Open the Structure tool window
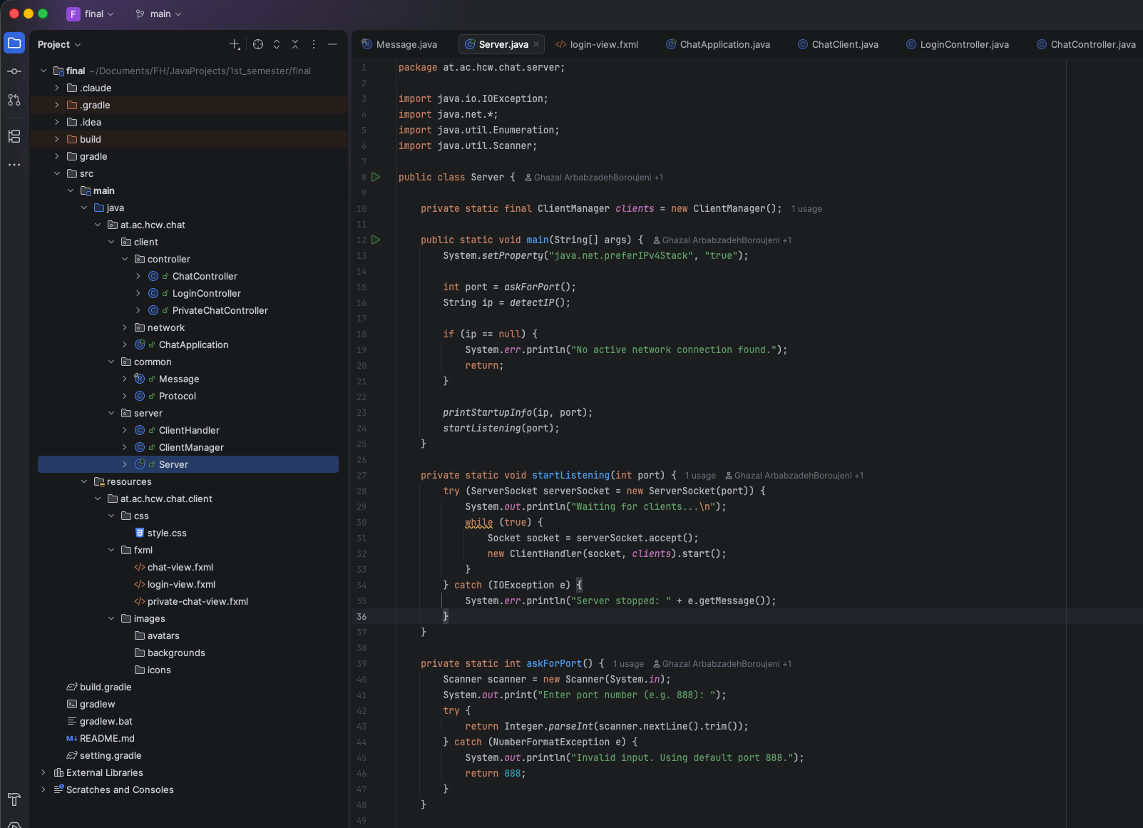1143x828 pixels. pos(14,136)
